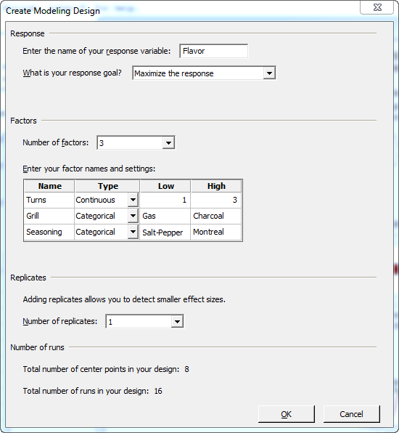Click the High value cell for Turns
This screenshot has height=433, width=399.
click(x=216, y=200)
